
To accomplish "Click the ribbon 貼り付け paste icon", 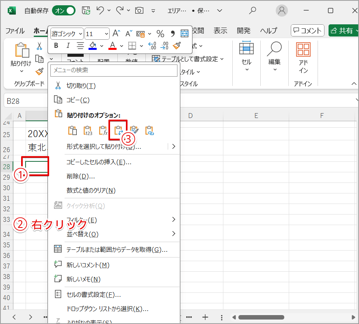I will click(22, 50).
